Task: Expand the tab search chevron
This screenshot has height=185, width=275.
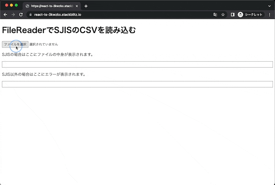Action: click(x=269, y=6)
